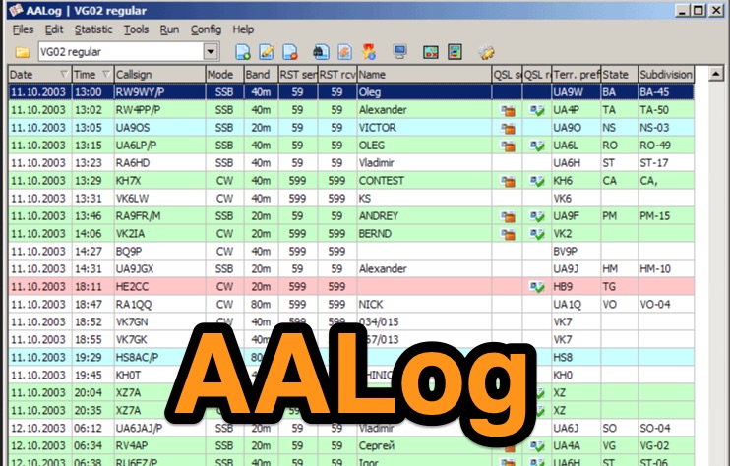
Task: Click QSL received icon in RV4AP row
Action: (x=537, y=446)
